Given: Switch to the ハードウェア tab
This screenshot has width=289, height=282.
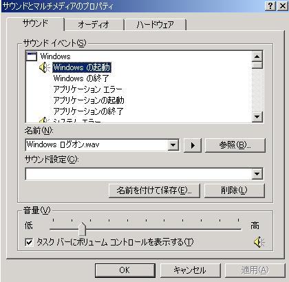Looking at the screenshot, I should coord(155,24).
